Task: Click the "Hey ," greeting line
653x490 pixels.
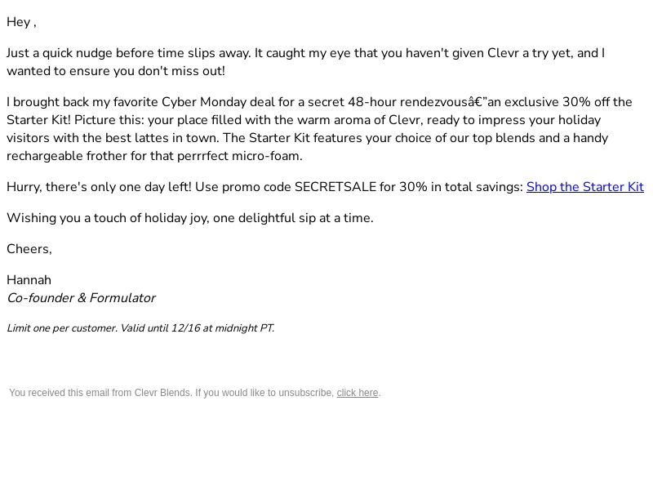Action: (x=22, y=22)
